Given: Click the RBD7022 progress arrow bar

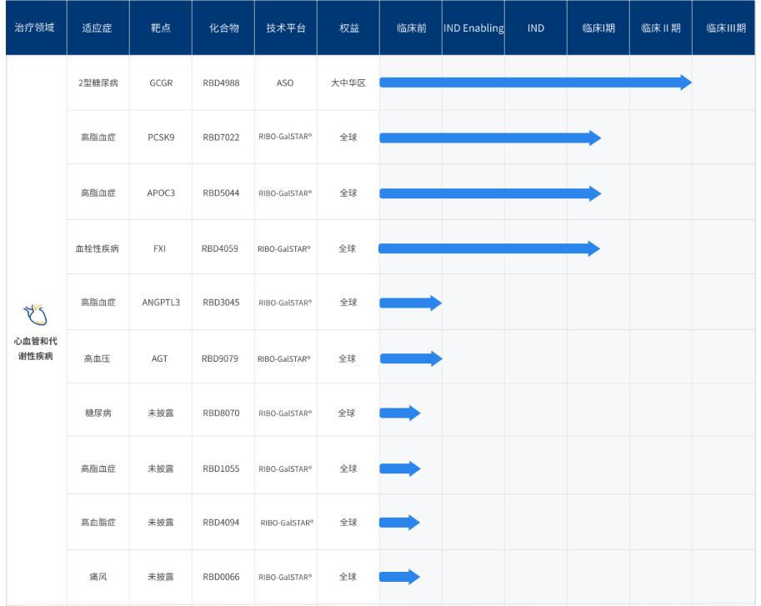Looking at the screenshot, I should pyautogui.click(x=490, y=138).
